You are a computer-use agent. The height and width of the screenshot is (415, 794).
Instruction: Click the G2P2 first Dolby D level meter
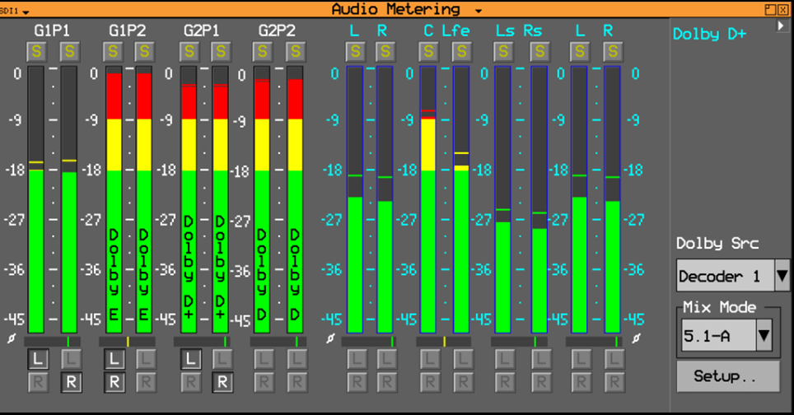pos(262,199)
